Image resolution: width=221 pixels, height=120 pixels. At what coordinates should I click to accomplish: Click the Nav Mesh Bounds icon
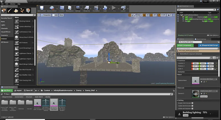click(17, 70)
